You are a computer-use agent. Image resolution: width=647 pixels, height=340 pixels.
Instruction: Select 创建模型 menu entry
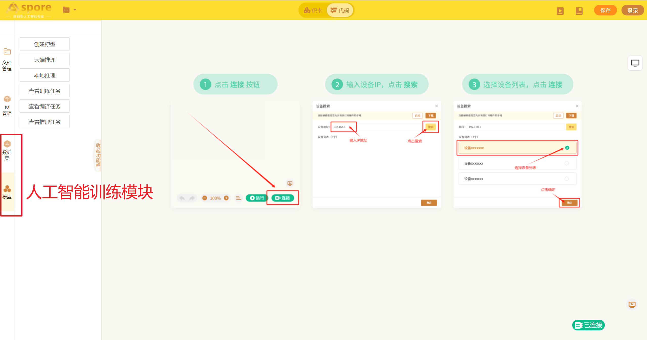(x=45, y=44)
